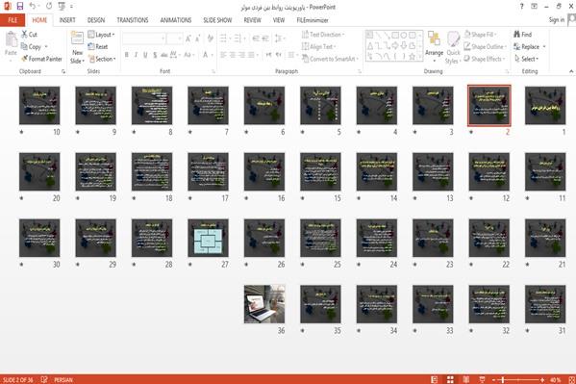Expand the Section dropdown
The image size is (576, 384).
pos(102,59)
